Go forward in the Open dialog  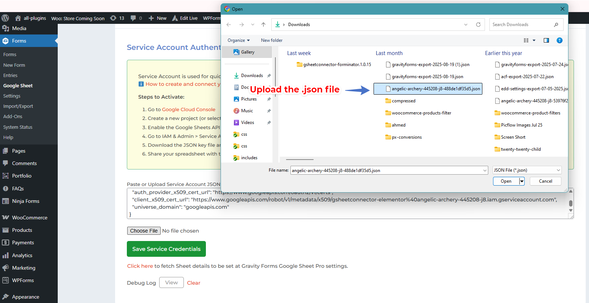click(242, 25)
